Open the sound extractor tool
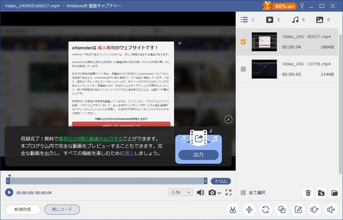 pyautogui.click(x=314, y=210)
